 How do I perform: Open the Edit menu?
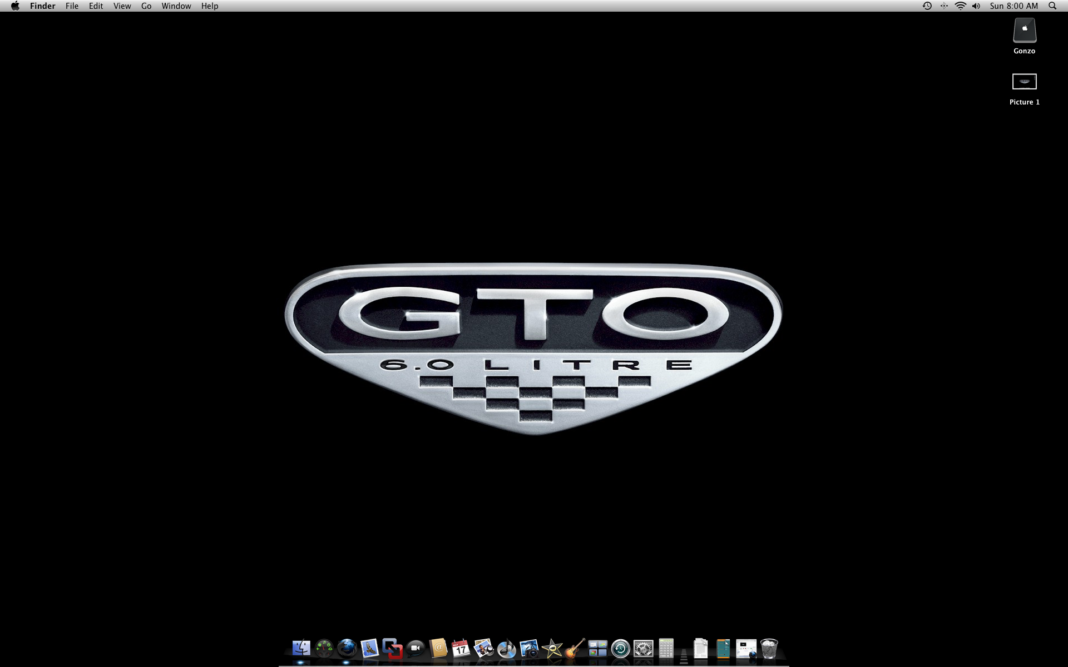[96, 6]
